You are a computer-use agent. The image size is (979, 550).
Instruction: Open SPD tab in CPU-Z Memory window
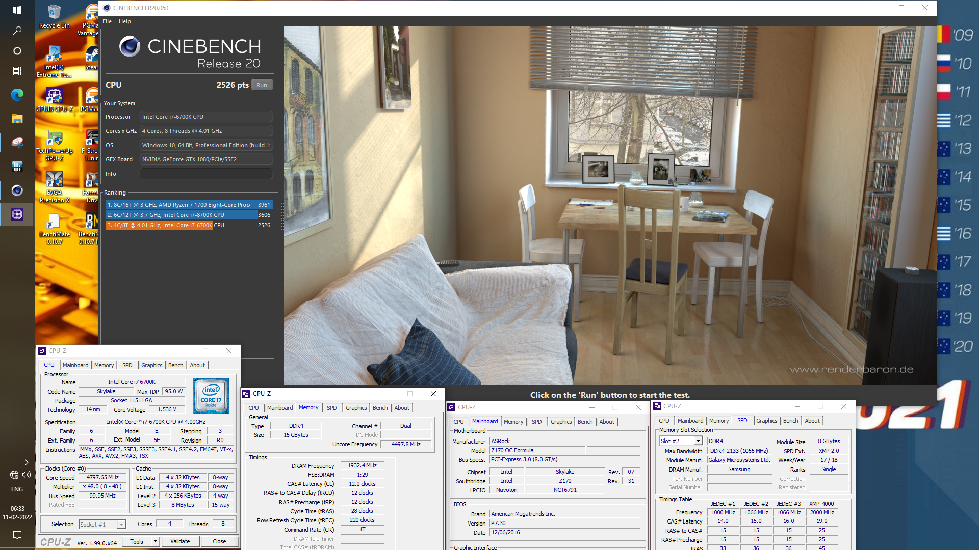click(x=332, y=408)
